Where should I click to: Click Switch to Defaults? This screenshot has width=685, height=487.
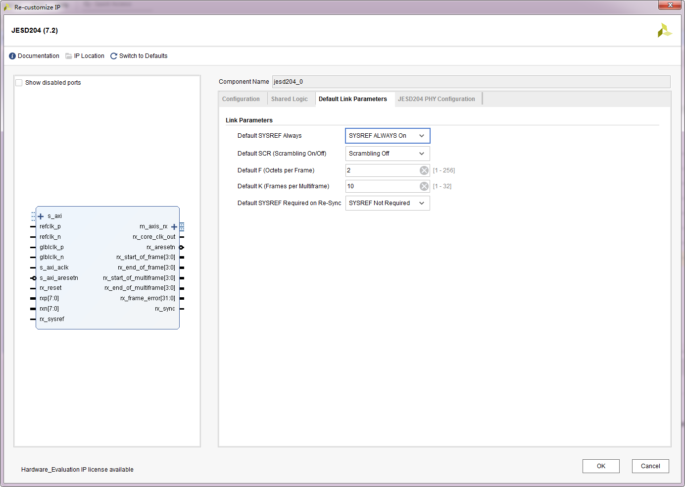[144, 56]
